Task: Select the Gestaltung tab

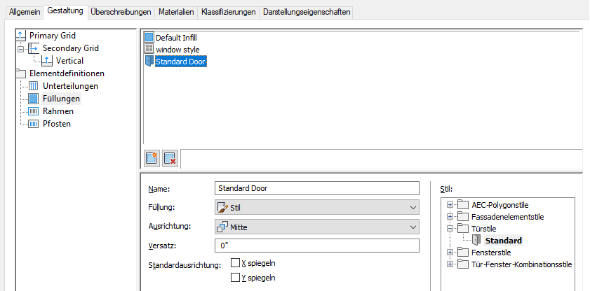Action: point(65,11)
